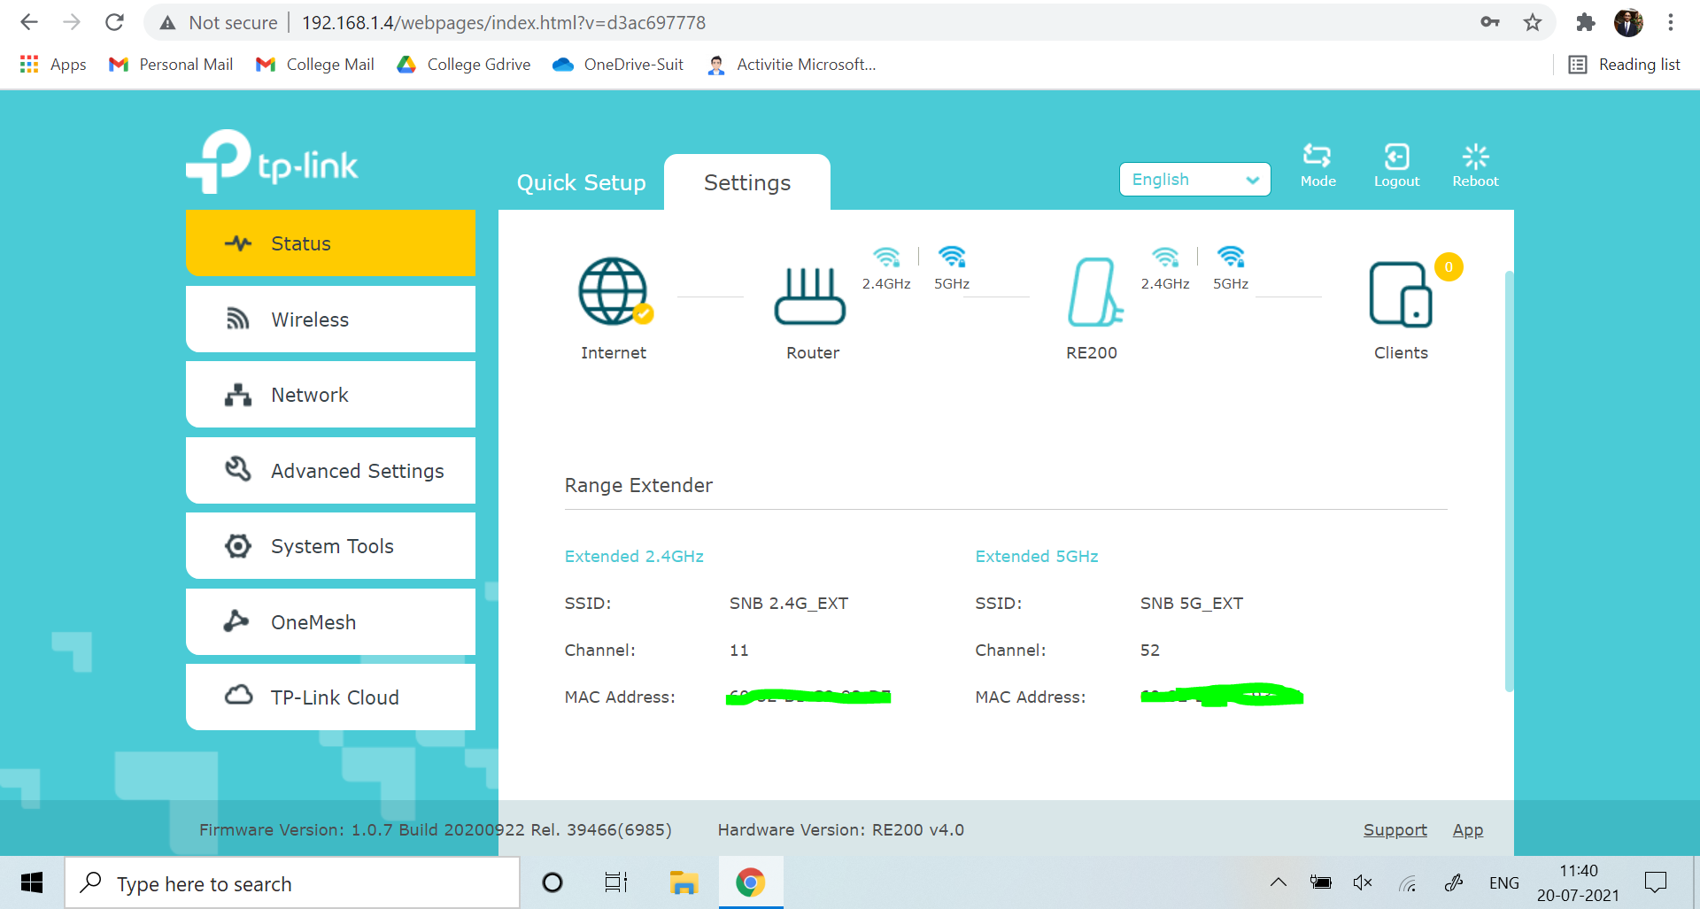
Task: Click the App link in footer
Action: click(x=1467, y=830)
